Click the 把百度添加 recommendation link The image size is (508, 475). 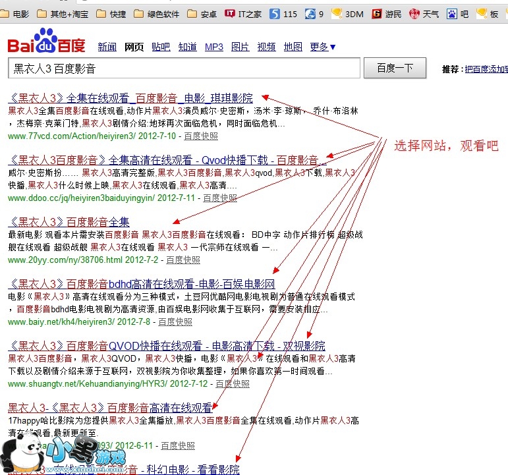pos(486,69)
